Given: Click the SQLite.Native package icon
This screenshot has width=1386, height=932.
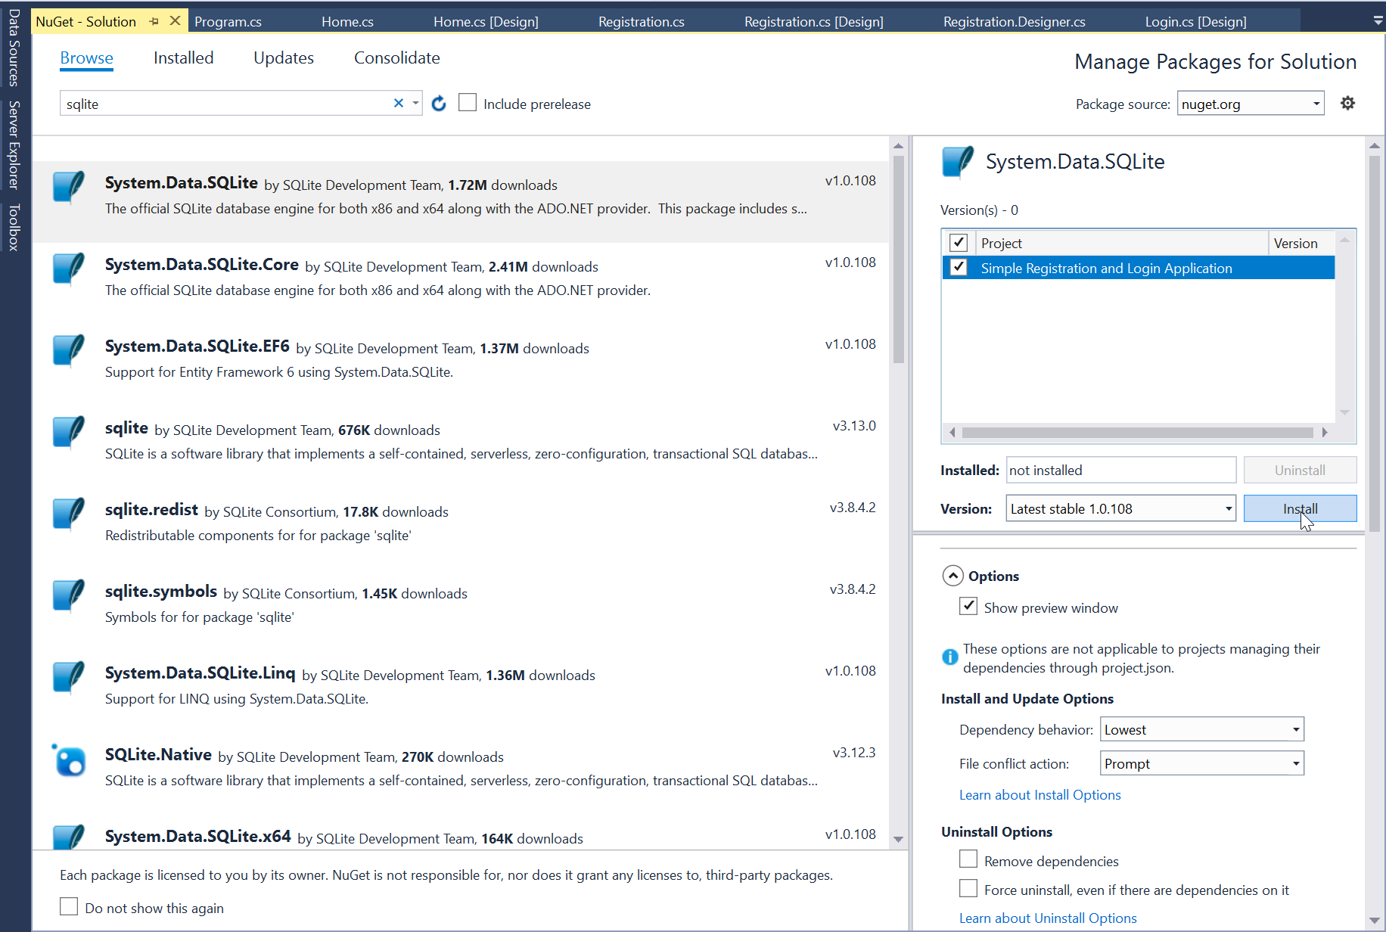Looking at the screenshot, I should point(69,760).
